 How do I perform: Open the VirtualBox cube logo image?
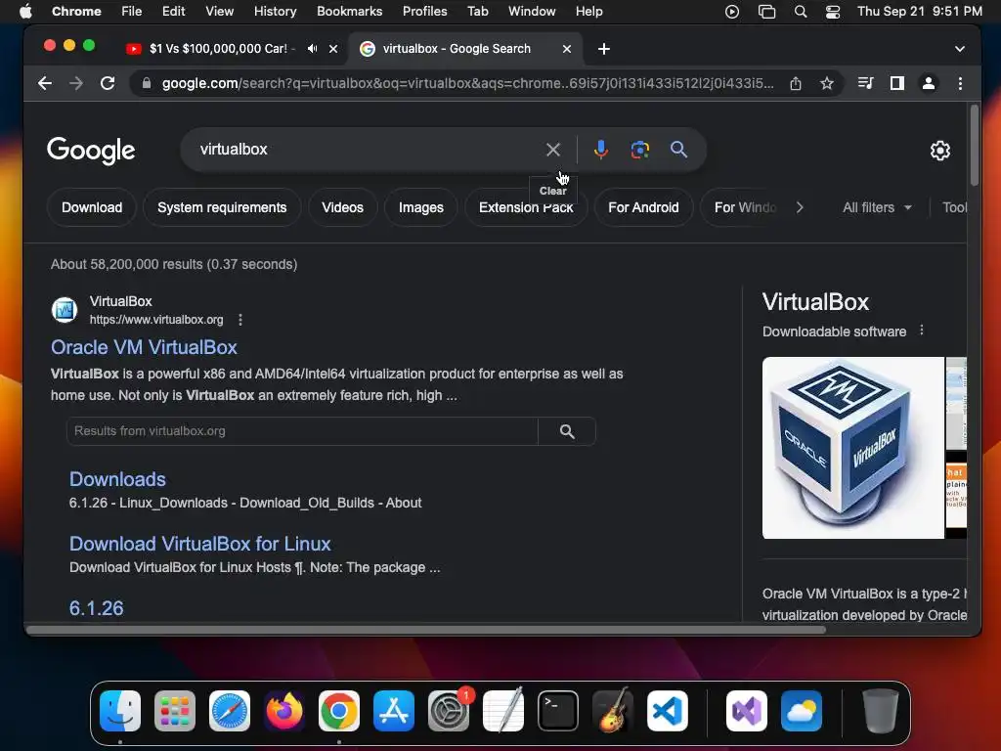pyautogui.click(x=852, y=448)
